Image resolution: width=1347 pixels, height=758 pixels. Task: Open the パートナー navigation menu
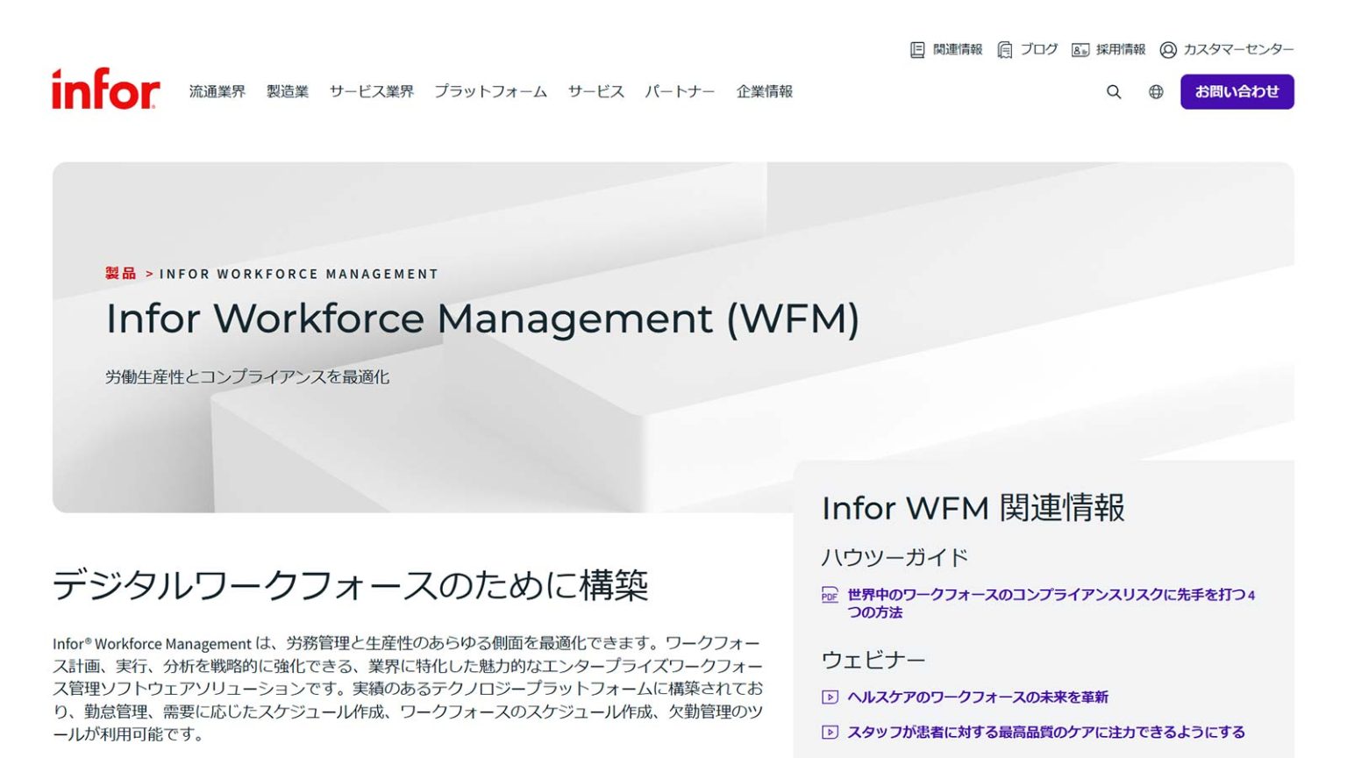[681, 91]
